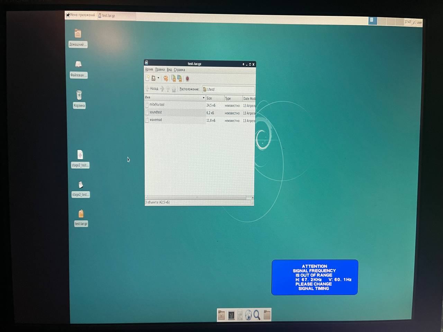This screenshot has height=332, width=443.
Task: Click the add files to archive icon
Action: coord(173,79)
